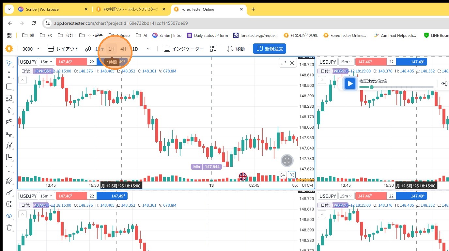
Task: Click the 移動 go-to button
Action: [x=236, y=49]
